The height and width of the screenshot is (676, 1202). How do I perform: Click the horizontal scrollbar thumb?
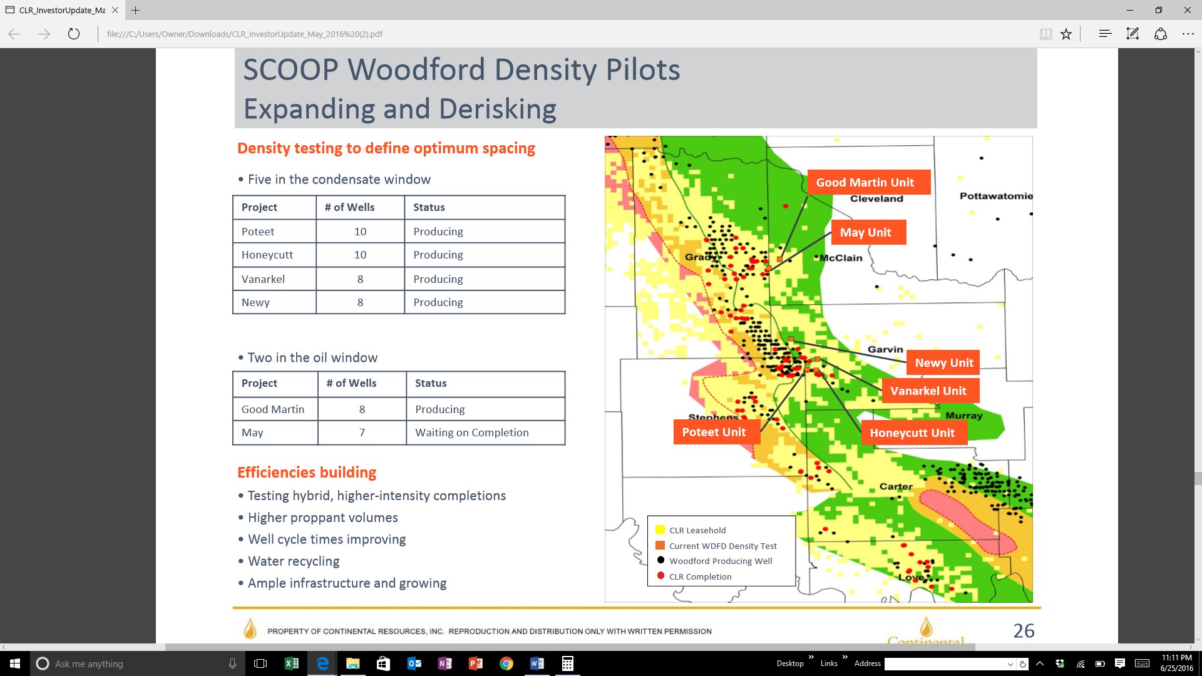point(570,647)
